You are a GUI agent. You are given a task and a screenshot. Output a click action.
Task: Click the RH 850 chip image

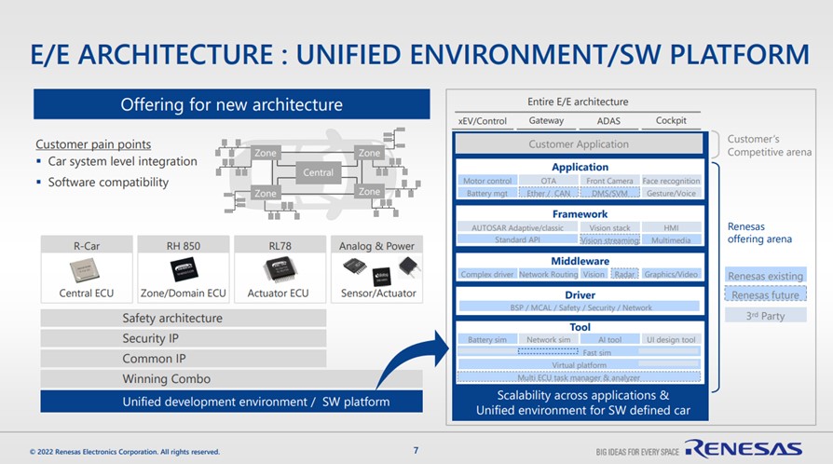click(x=184, y=269)
